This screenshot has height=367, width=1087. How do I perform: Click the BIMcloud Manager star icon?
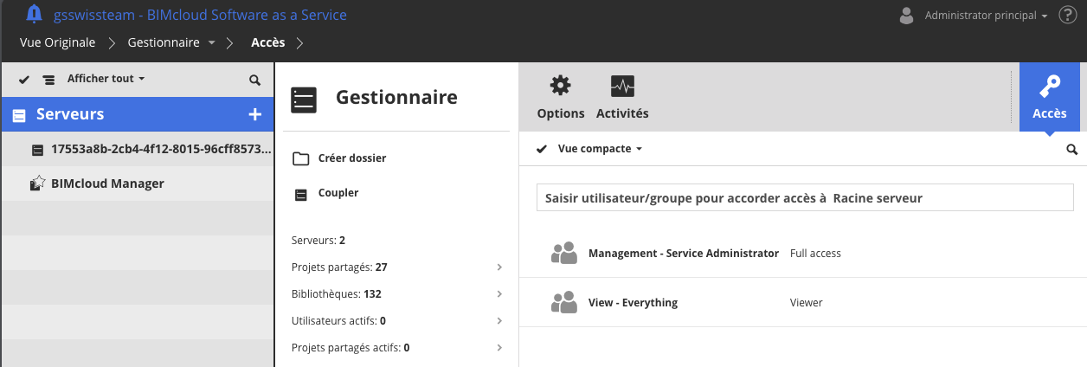(x=37, y=183)
